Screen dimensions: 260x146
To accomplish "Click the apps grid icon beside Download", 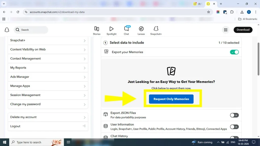I will pos(226,30).
